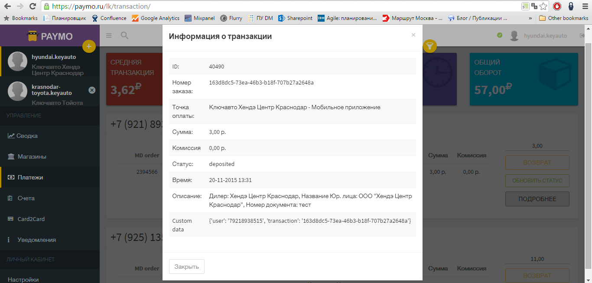The image size is (592, 283).
Task: Open the Flurry bookmark
Action: (x=231, y=18)
